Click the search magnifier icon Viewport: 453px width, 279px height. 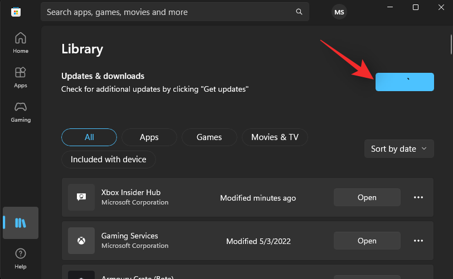coord(299,12)
